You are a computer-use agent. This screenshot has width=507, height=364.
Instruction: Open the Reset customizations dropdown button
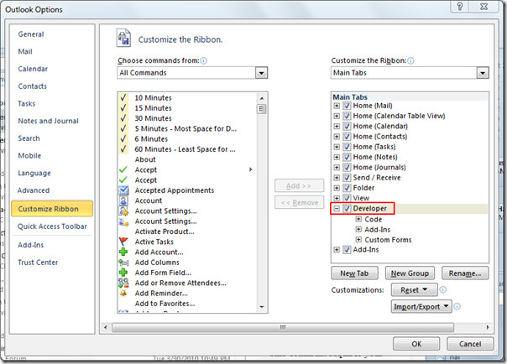coord(414,289)
